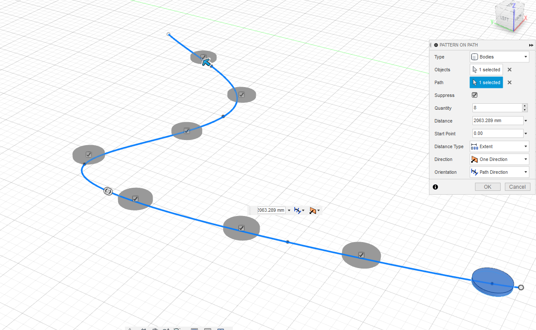Cancel the Pattern on Path dialog
Screen dimensions: 536x330
pos(517,187)
